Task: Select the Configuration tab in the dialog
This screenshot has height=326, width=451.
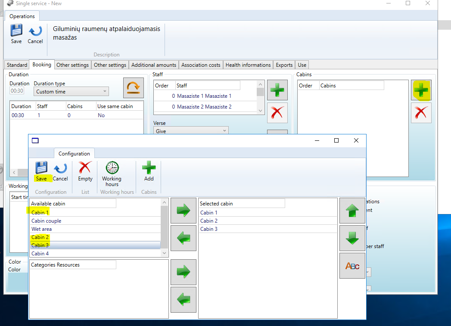Action: [74, 153]
